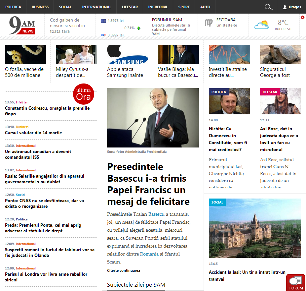Open the Politica menu

pos(13,7)
